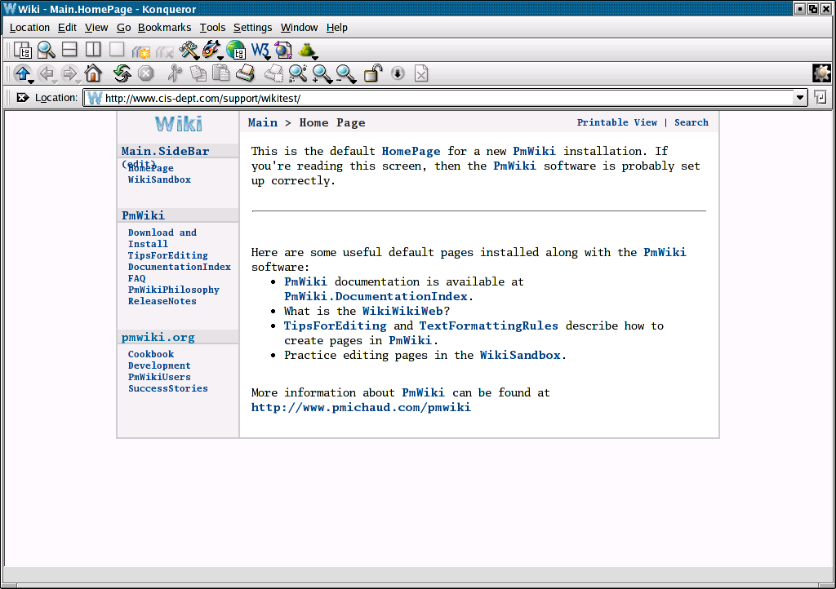Open the Help menu
836x589 pixels.
pyautogui.click(x=337, y=27)
